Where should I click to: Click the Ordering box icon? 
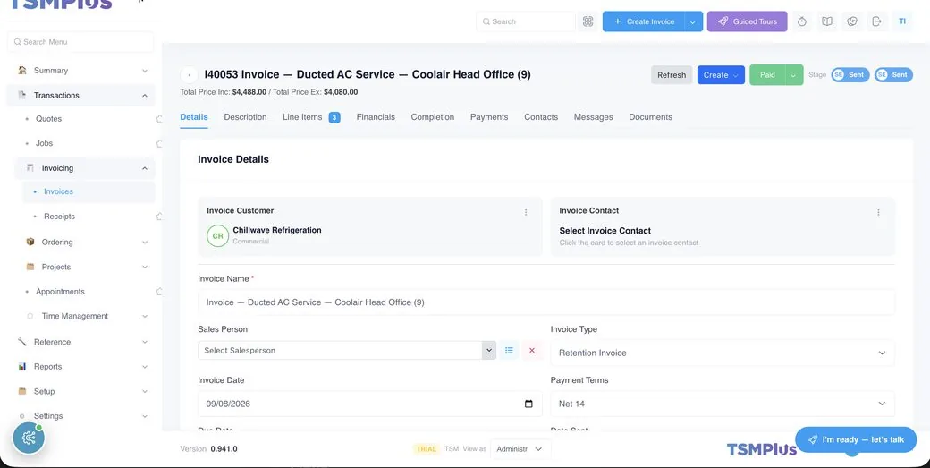click(x=30, y=242)
